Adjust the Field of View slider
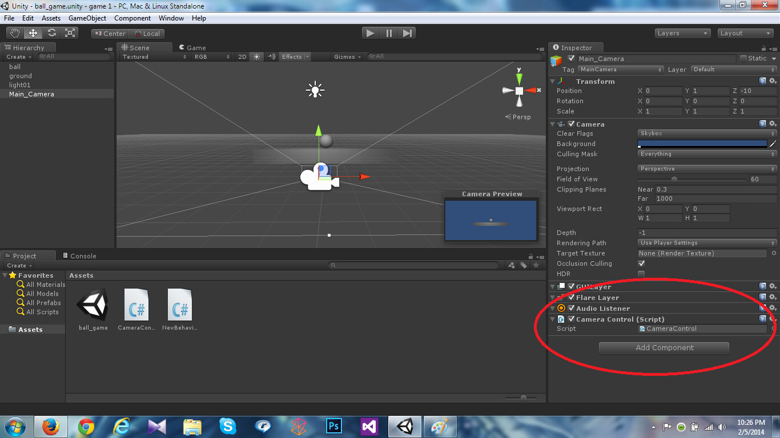This screenshot has width=780, height=438. click(x=675, y=179)
